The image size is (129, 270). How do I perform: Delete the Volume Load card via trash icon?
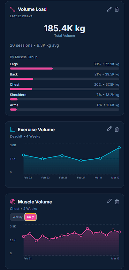coord(117,9)
